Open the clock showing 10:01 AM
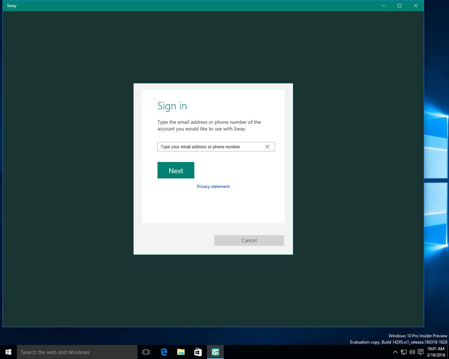Screen dimensions: 449x359 point(436,352)
